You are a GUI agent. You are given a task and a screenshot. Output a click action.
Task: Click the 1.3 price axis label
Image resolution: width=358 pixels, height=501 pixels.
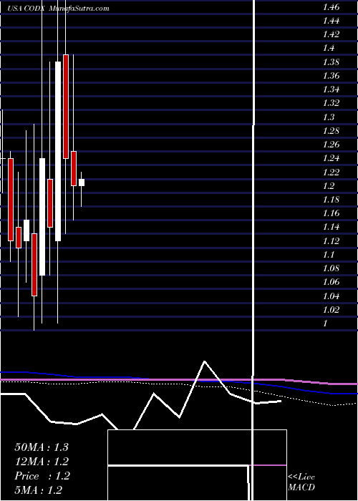click(x=329, y=117)
